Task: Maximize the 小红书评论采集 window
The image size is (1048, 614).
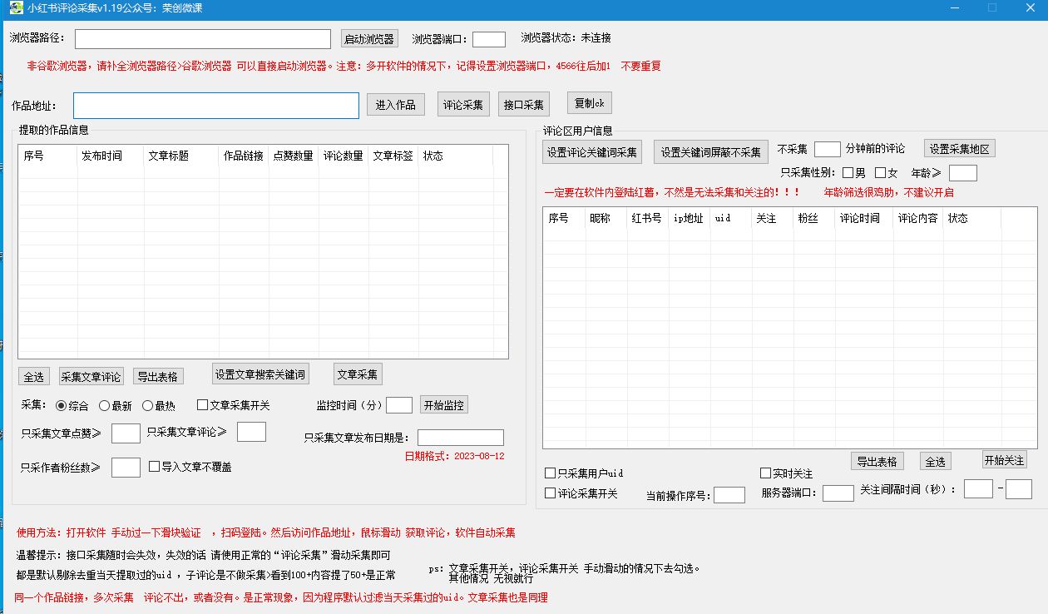Action: pos(992,7)
